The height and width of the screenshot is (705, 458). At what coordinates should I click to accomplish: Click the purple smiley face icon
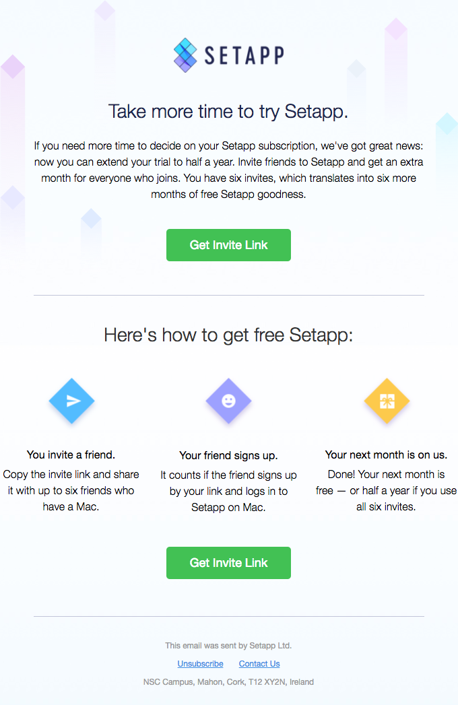(x=228, y=401)
